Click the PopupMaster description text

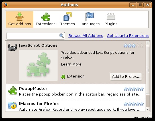click(x=80, y=94)
